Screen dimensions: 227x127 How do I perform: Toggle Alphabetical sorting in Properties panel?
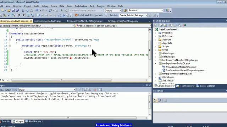click(x=160, y=100)
